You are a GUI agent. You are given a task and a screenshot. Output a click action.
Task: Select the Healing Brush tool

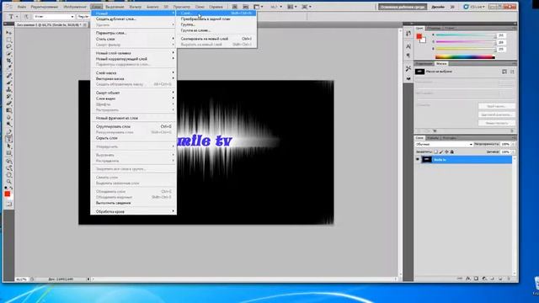pyautogui.click(x=9, y=76)
